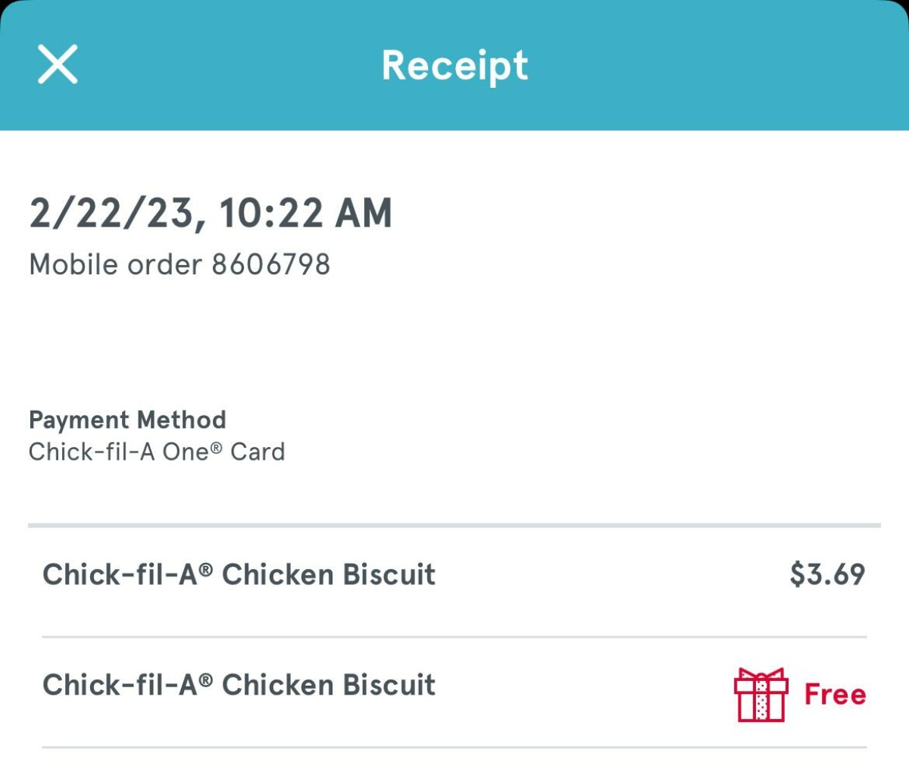Click the registered mark in One® Card
The height and width of the screenshot is (775, 909).
216,448
